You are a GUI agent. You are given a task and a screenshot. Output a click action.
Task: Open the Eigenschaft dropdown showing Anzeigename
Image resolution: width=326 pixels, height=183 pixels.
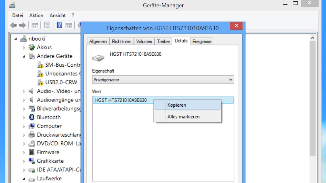[163, 80]
